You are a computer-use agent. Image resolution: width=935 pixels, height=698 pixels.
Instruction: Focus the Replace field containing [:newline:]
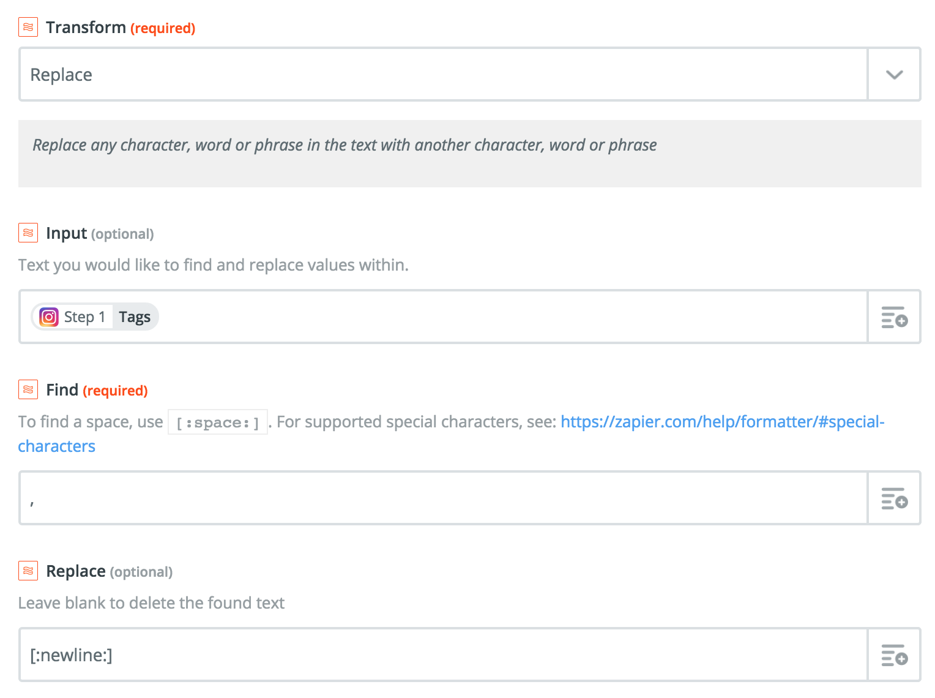pyautogui.click(x=444, y=655)
